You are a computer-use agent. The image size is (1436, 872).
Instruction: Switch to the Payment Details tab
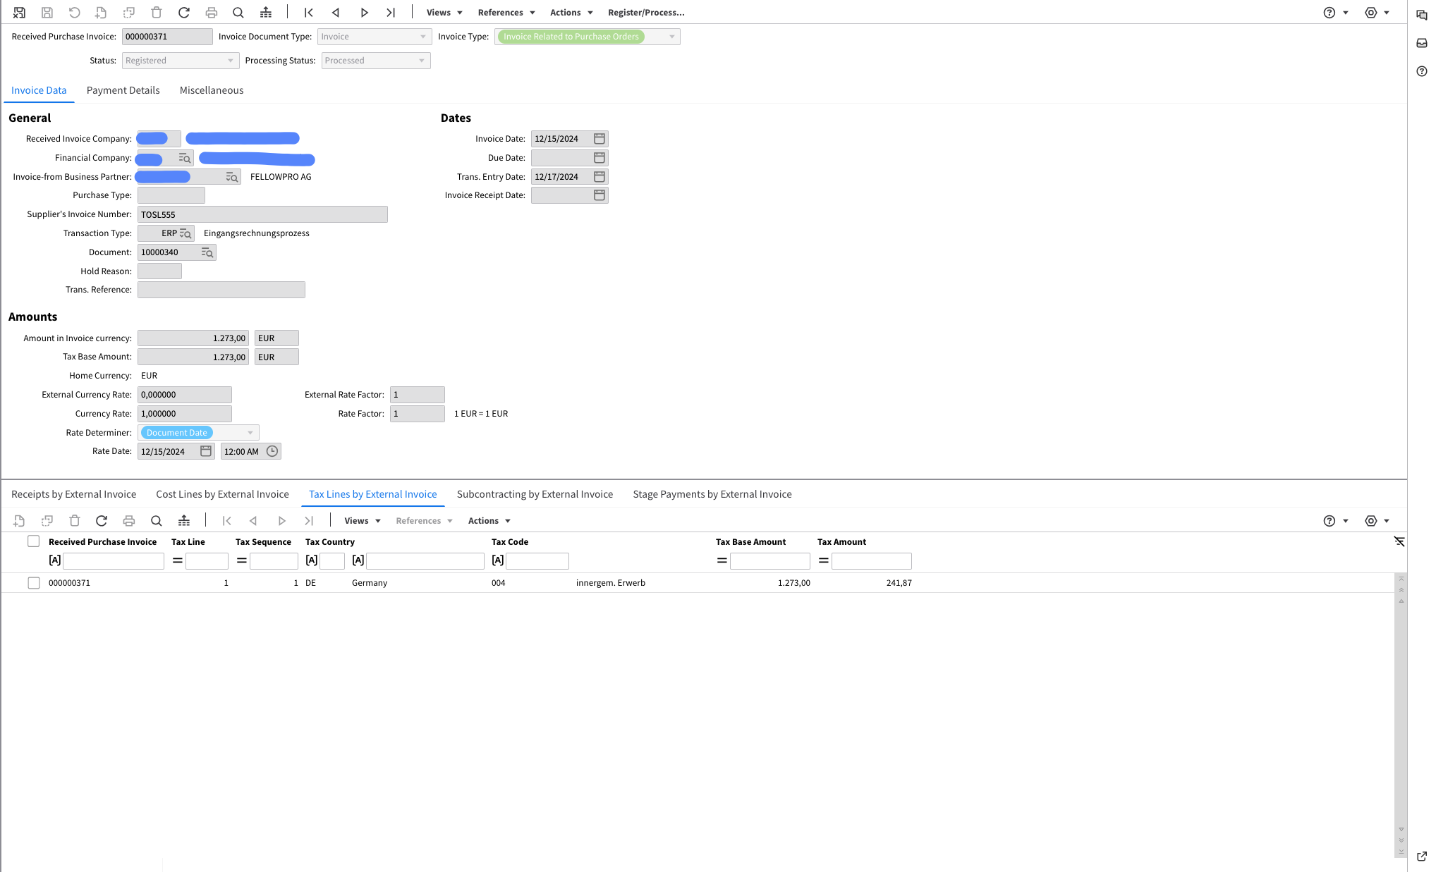tap(123, 90)
